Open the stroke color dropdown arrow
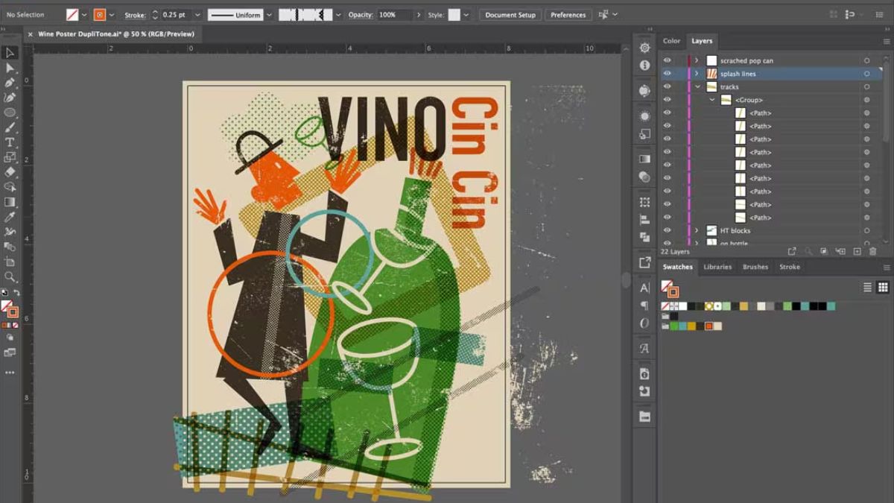Image resolution: width=894 pixels, height=503 pixels. coord(112,15)
